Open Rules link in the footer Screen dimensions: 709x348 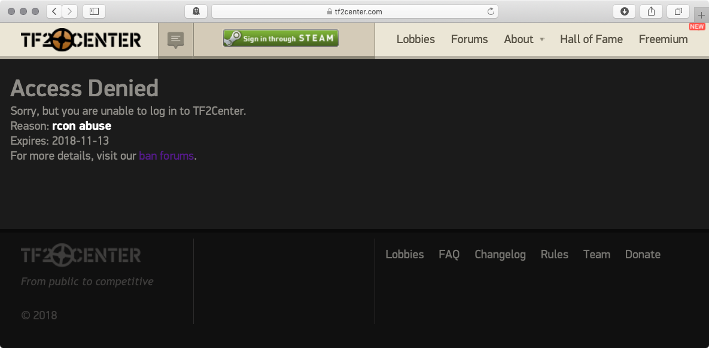tap(555, 255)
